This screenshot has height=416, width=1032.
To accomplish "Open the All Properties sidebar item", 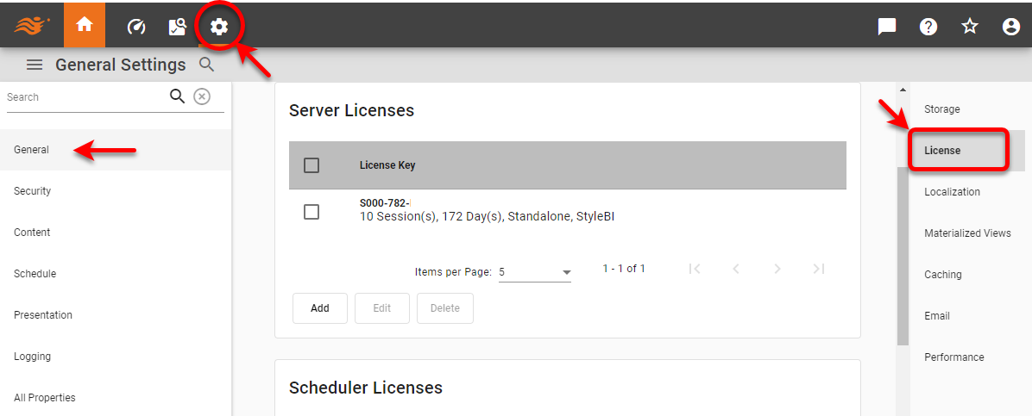I will coord(45,398).
